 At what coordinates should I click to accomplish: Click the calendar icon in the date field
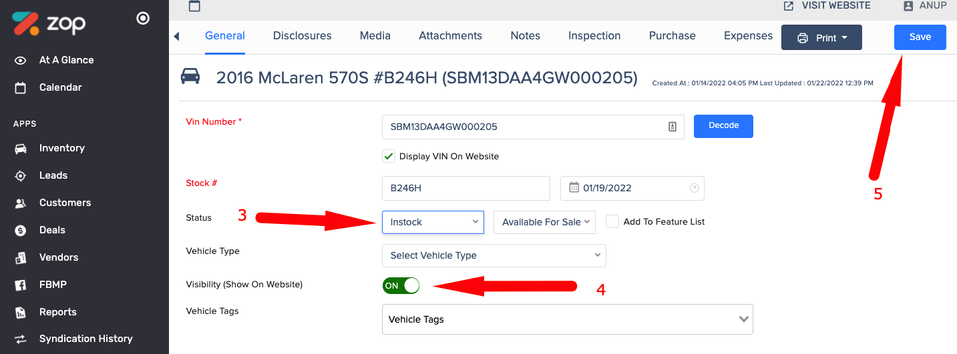(x=574, y=188)
